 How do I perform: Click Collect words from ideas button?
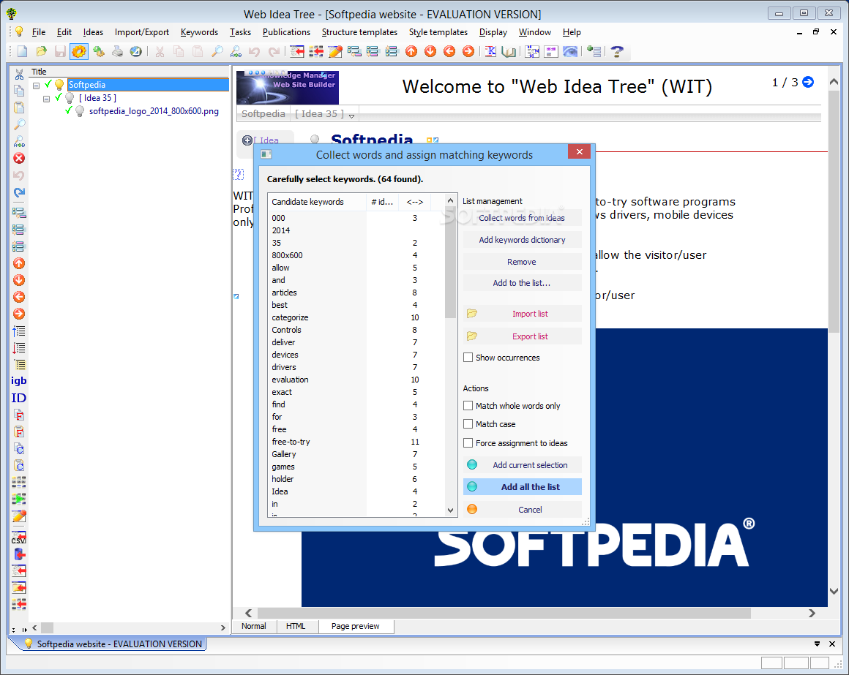(522, 218)
